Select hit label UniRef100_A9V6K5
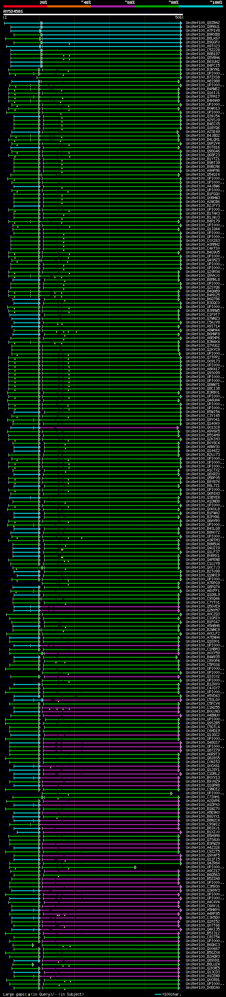 tap(203, 431)
